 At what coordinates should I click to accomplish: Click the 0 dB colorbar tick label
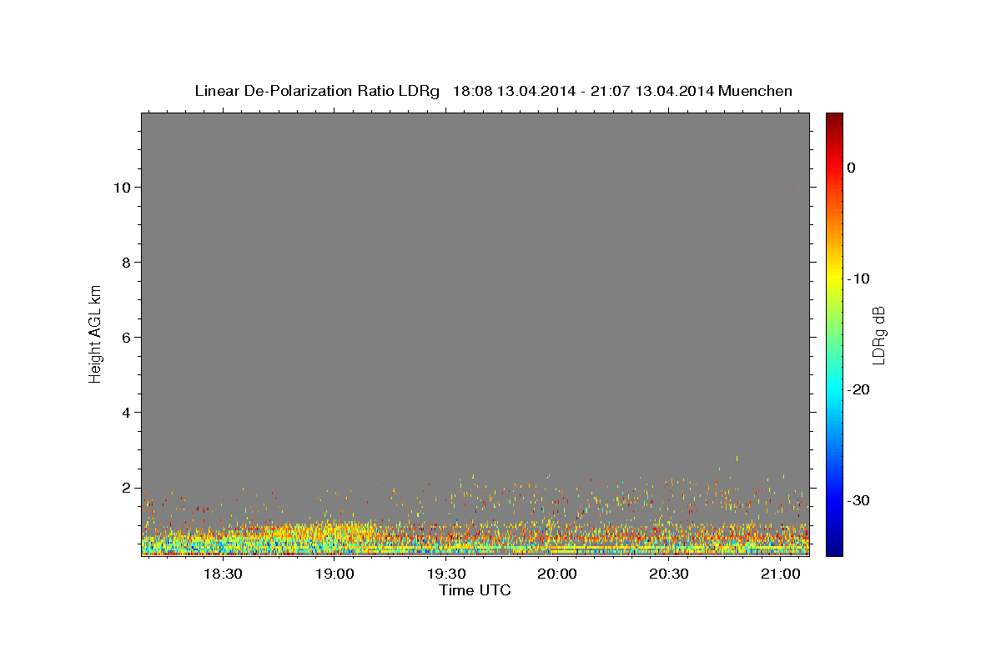(851, 167)
